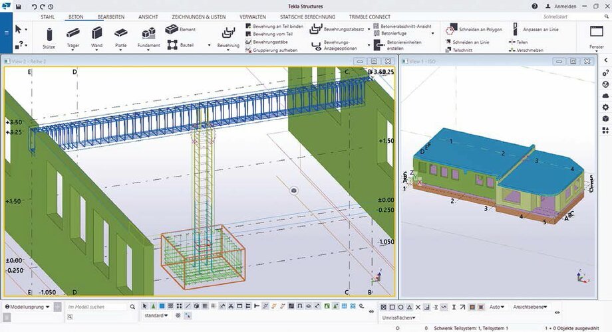Toggle snap to perpendicular switch

[x=426, y=307]
